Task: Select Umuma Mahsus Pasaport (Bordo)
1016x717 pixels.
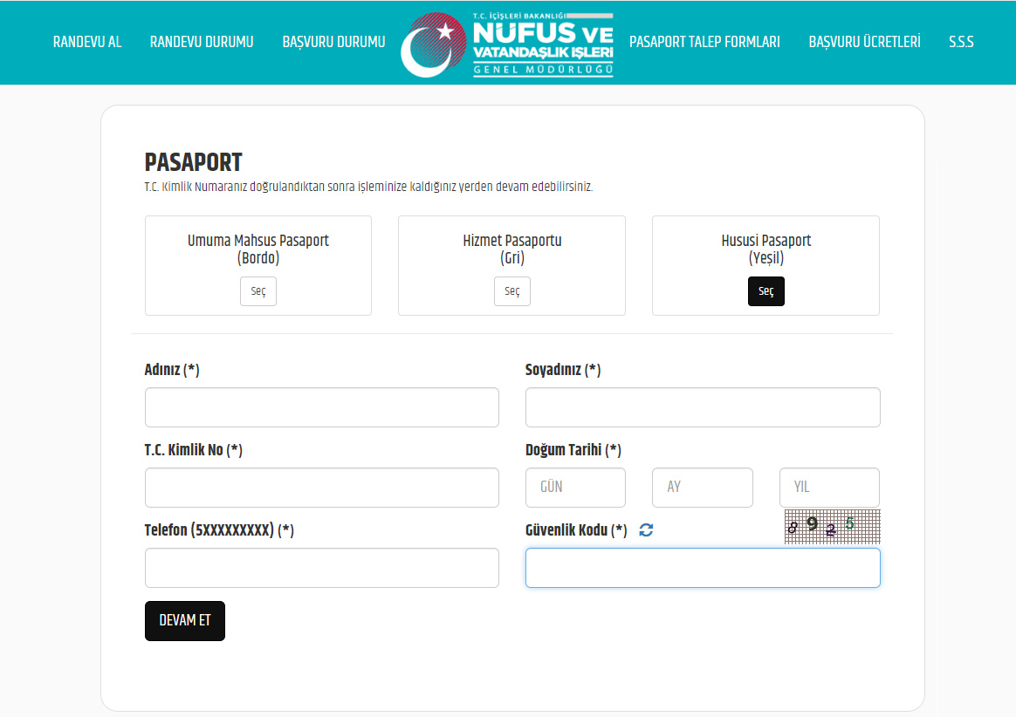Action: (x=257, y=291)
